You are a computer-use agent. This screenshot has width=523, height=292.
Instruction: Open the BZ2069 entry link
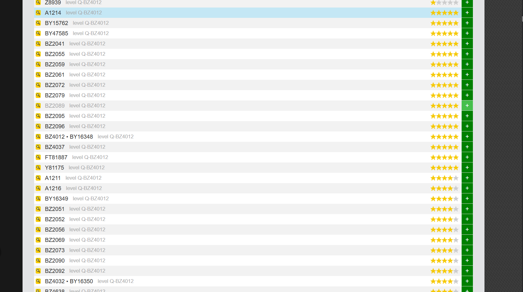[x=55, y=240]
